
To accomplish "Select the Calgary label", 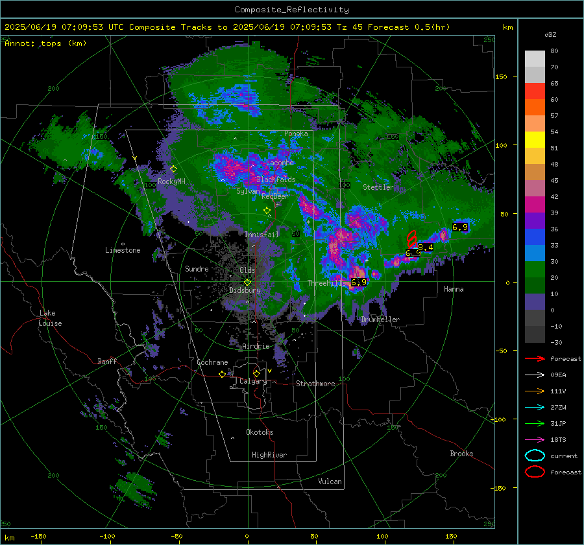I will 253,381.
